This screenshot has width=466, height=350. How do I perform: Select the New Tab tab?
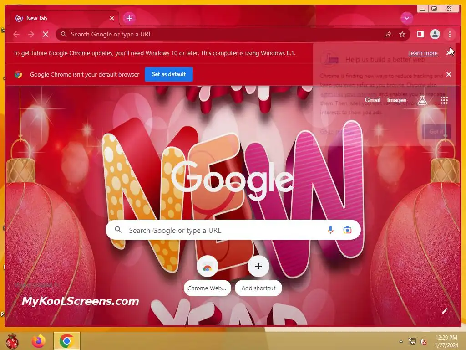click(x=65, y=18)
